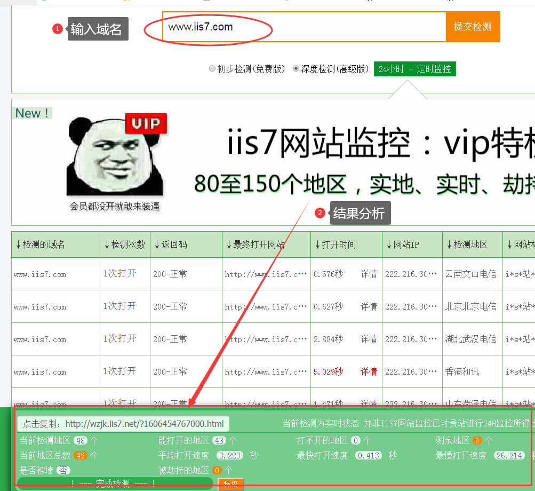Click the domain field containing www.iis7.com
The image size is (535, 491).
pyautogui.click(x=304, y=27)
